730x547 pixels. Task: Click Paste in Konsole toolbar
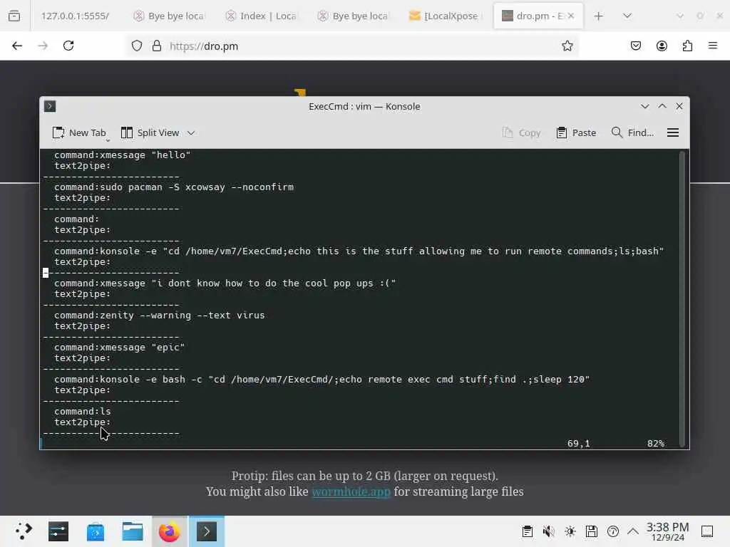pyautogui.click(x=576, y=132)
